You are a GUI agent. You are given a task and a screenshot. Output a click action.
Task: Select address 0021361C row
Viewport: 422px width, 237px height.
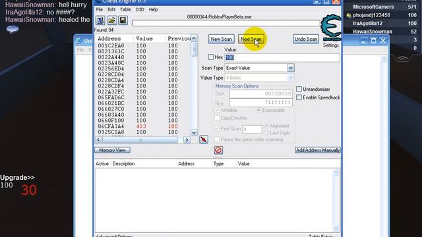(142, 51)
